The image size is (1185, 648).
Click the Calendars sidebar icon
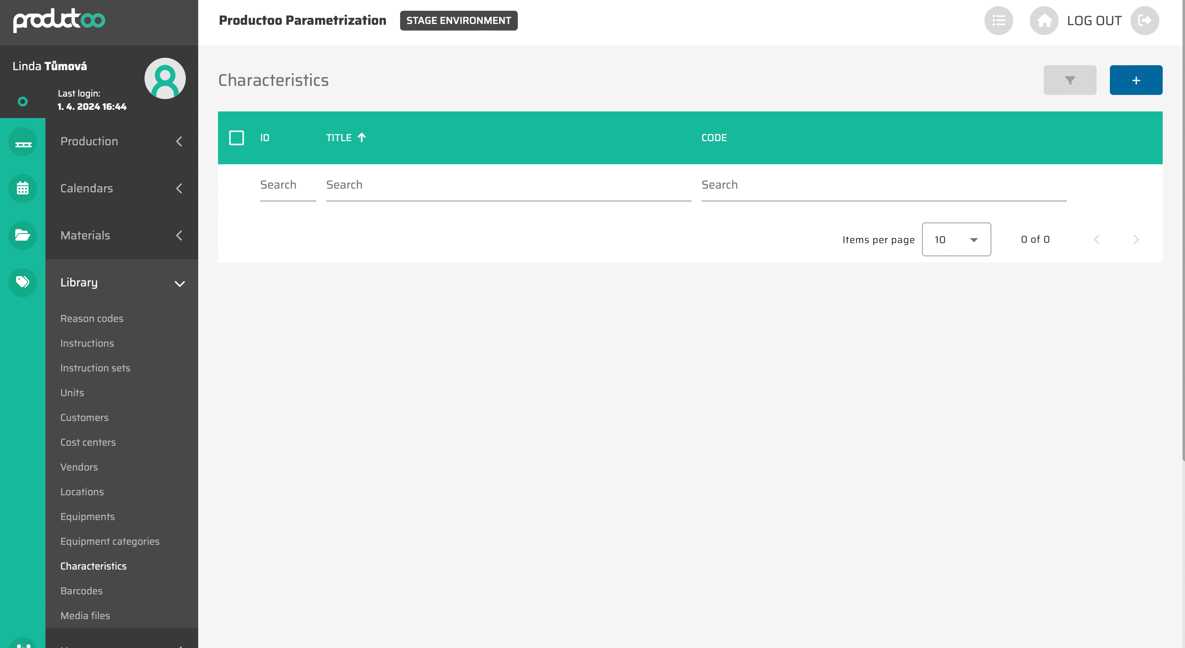click(23, 189)
